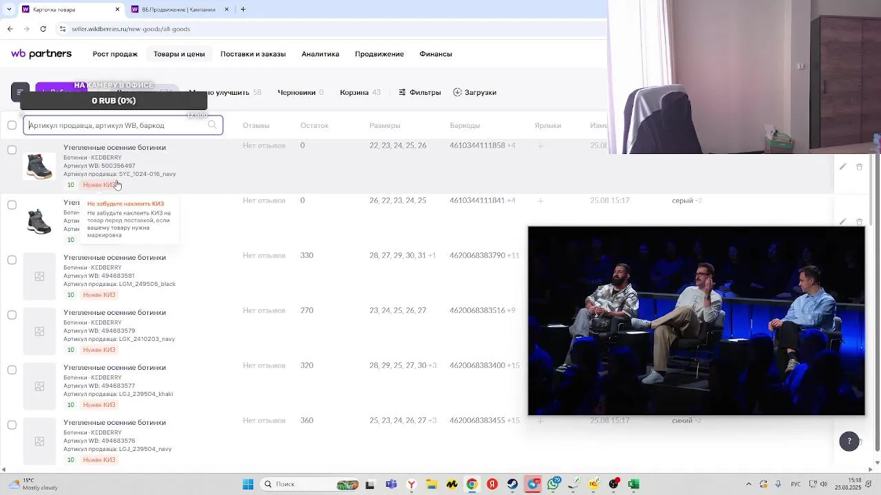This screenshot has height=495, width=881.
Task: Add a label with plus for barcode 4610344111841
Action: tap(540, 201)
